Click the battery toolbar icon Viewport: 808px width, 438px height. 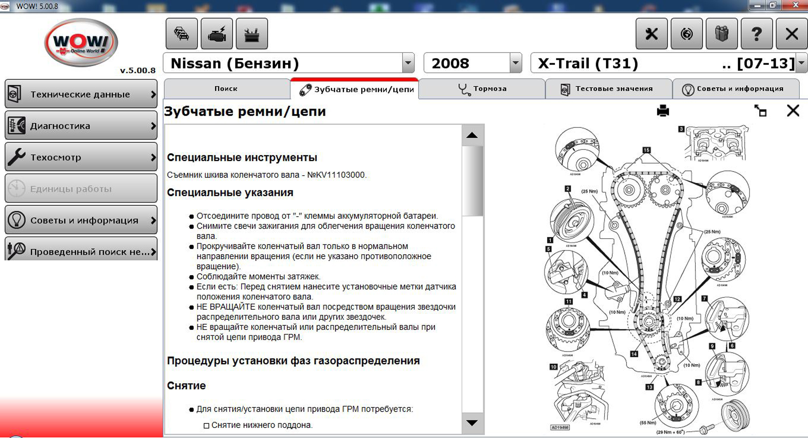click(252, 34)
